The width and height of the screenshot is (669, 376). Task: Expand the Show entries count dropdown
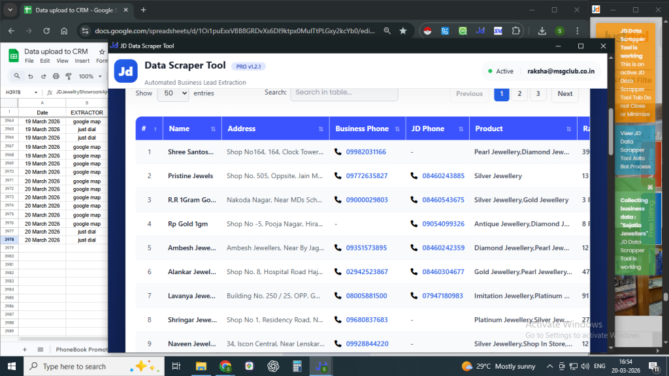click(173, 93)
